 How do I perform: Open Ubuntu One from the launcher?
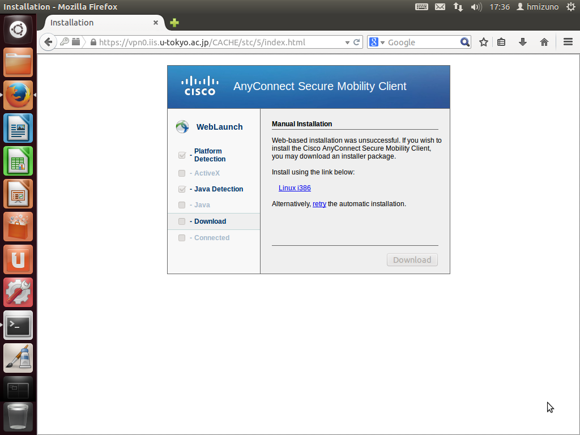coord(18,259)
